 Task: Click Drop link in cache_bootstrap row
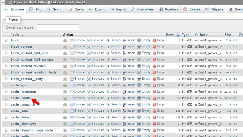pos(160,92)
